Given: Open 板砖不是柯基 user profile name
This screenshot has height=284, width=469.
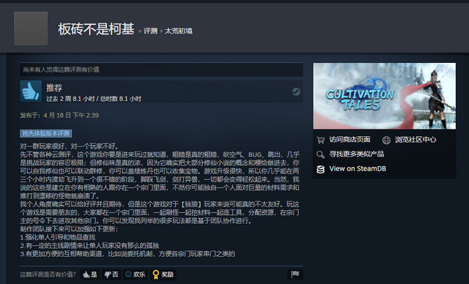Looking at the screenshot, I should tap(96, 29).
